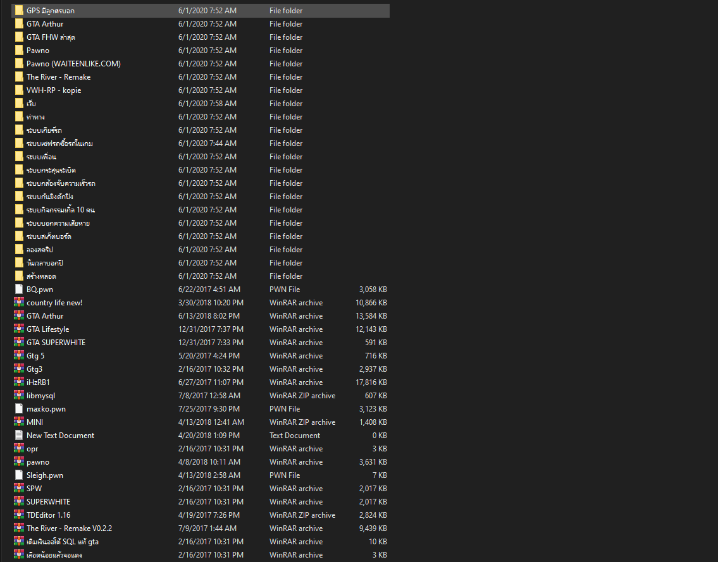Click the iHzRB1 archive icon
The image size is (718, 562).
[19, 382]
